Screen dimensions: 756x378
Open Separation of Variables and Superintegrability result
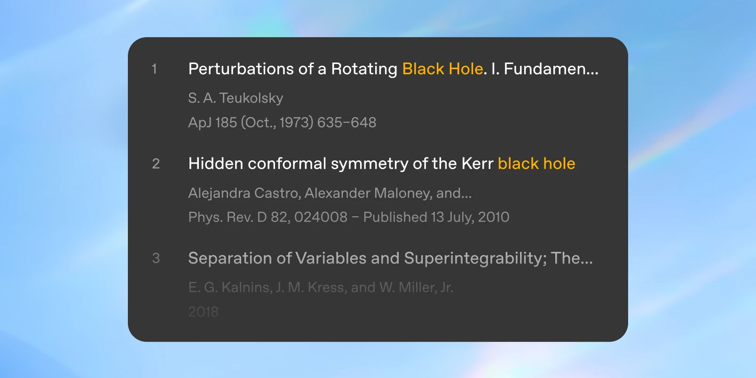(x=390, y=258)
